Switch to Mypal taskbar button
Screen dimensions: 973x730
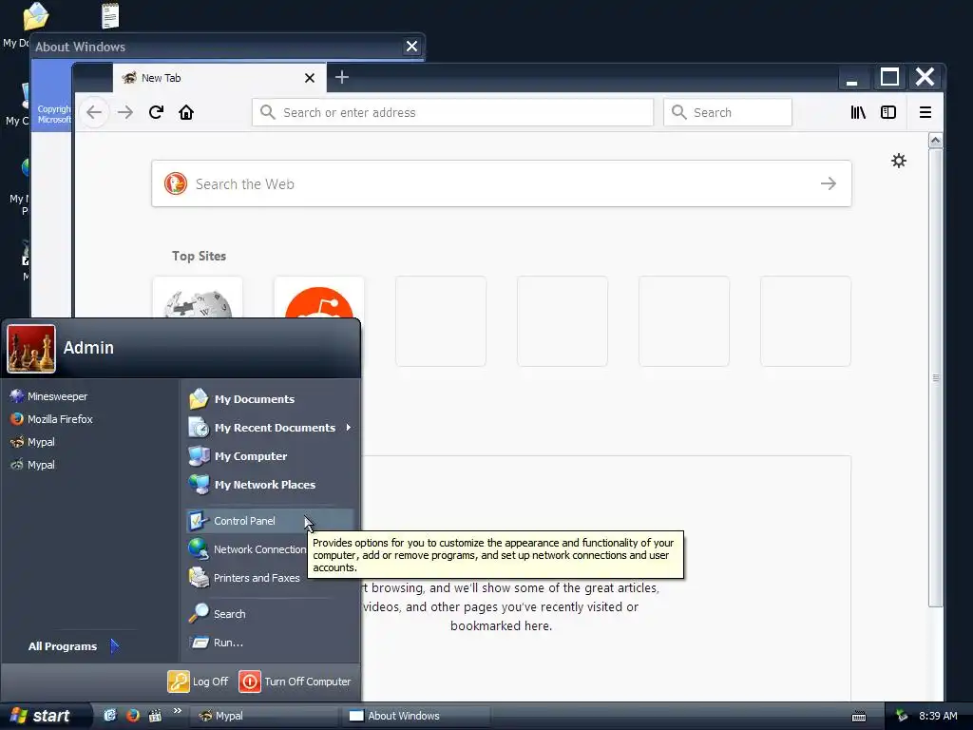[263, 716]
